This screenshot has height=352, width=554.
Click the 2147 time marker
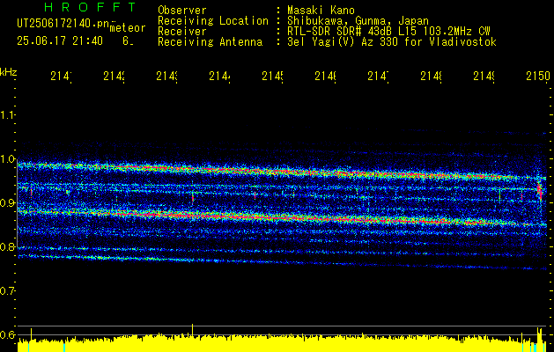[x=378, y=77]
